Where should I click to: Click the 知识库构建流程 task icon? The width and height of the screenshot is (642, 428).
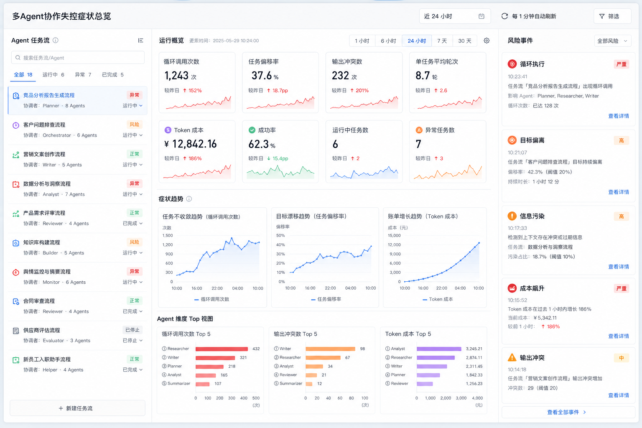[x=16, y=243]
